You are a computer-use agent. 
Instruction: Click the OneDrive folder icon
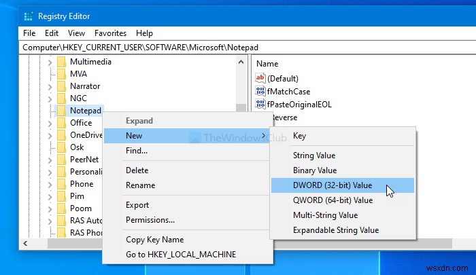[x=62, y=135]
